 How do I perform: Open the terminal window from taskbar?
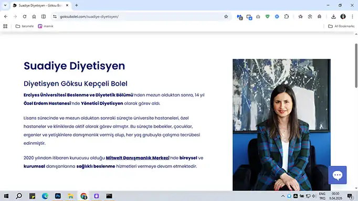[x=109, y=196]
